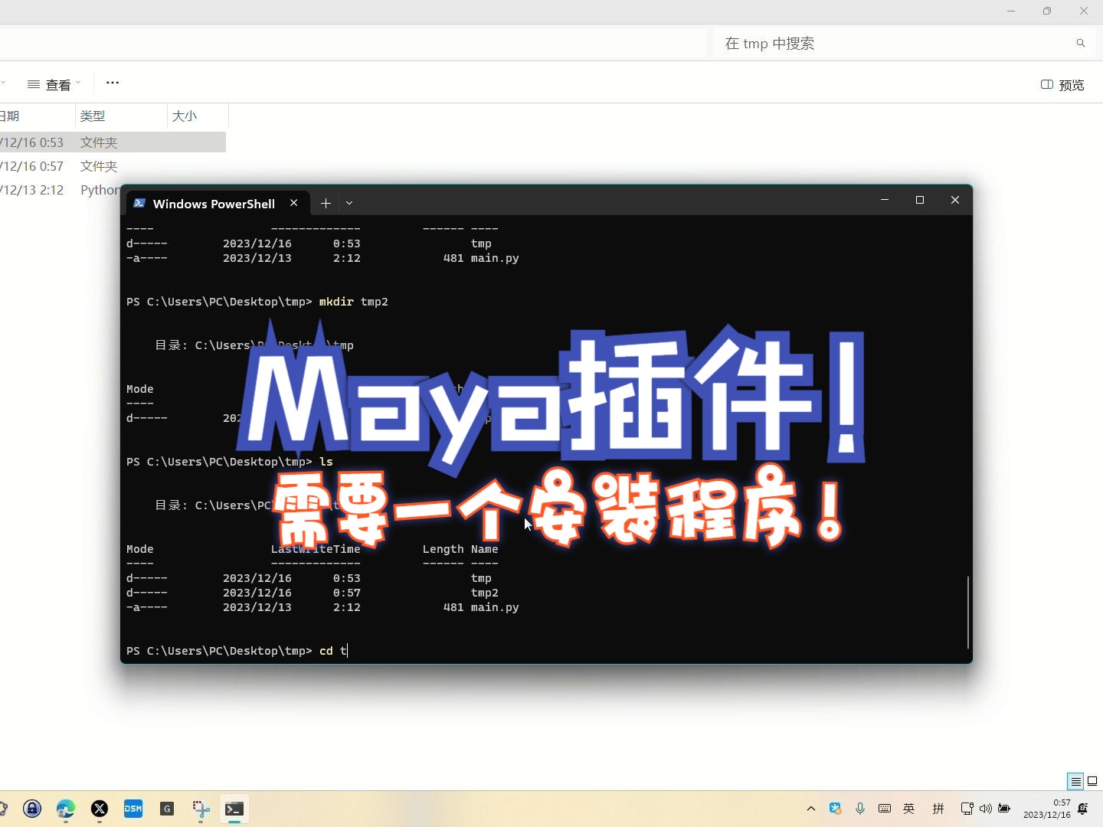Open the X (Twitter) app on taskbar
The image size is (1103, 827).
pos(100,809)
